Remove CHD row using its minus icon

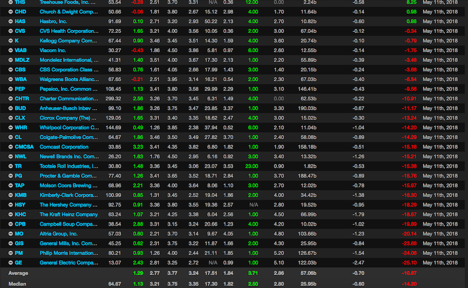(x=11, y=12)
